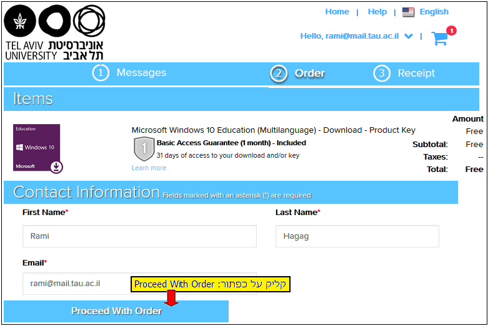Click the US flag language icon
Viewport: 488px width, 326px height.
(x=408, y=12)
